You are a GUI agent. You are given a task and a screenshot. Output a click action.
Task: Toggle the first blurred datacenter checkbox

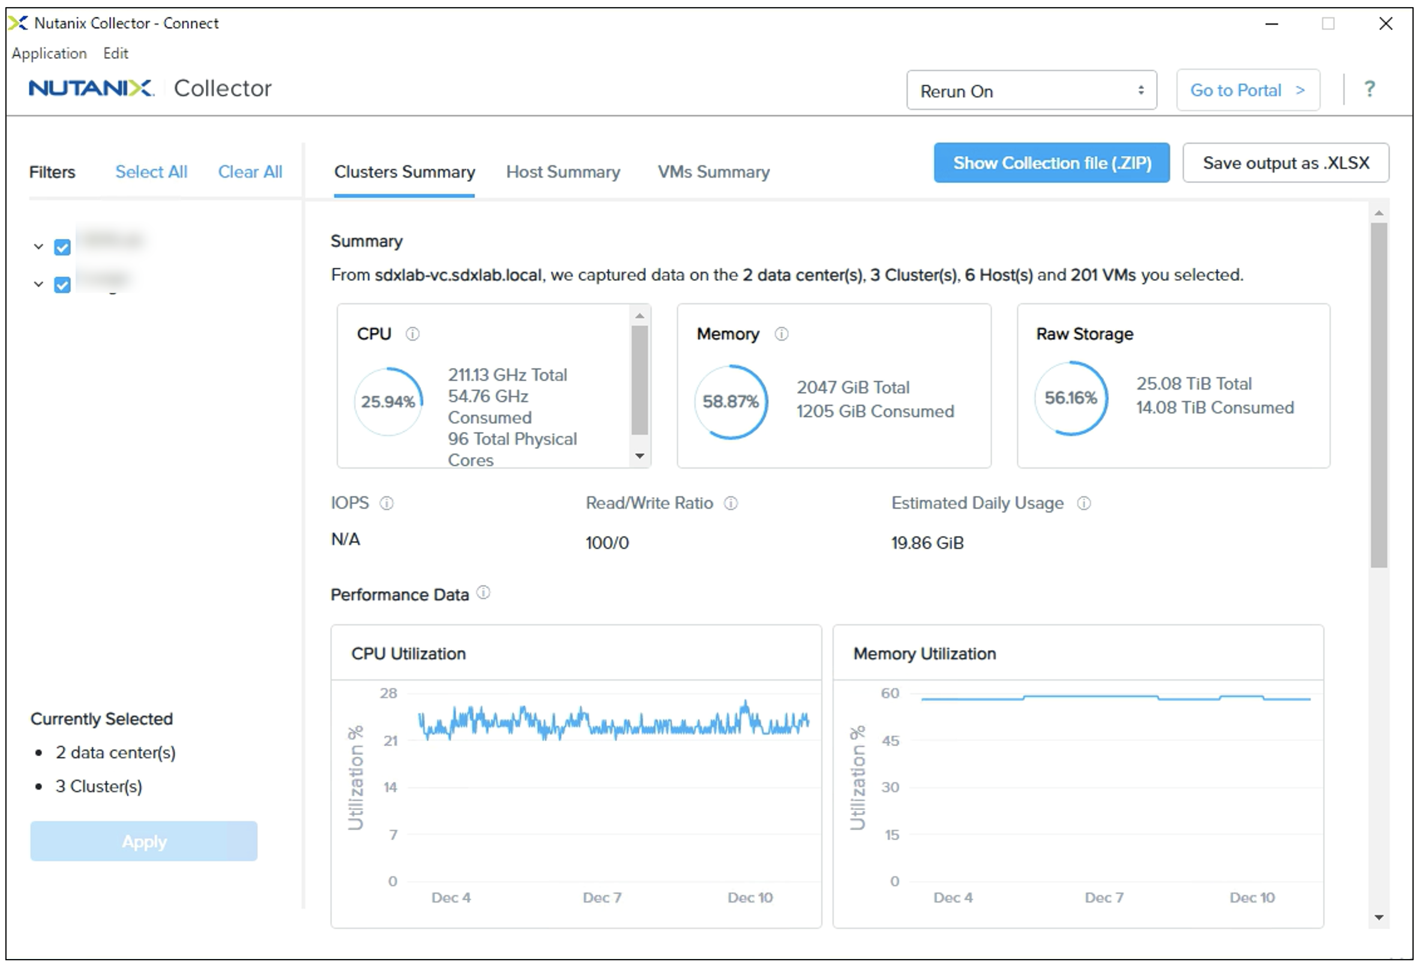tap(62, 247)
